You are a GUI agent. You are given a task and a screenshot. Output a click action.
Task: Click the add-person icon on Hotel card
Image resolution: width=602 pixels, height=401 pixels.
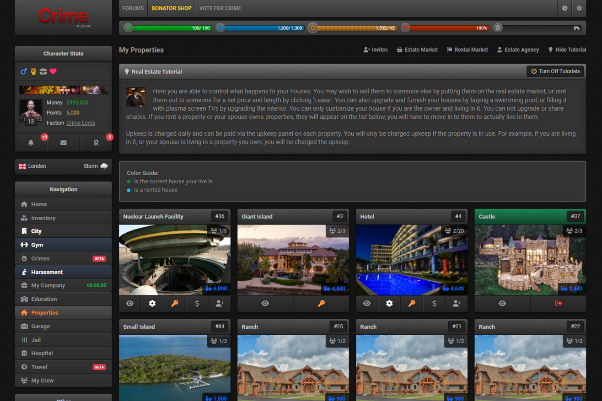(457, 303)
